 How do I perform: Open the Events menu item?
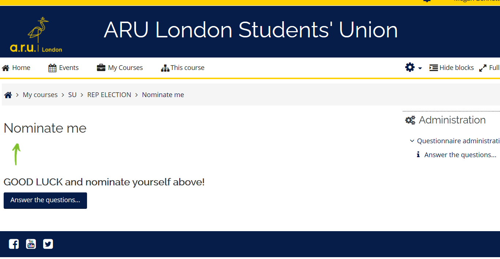click(x=64, y=68)
